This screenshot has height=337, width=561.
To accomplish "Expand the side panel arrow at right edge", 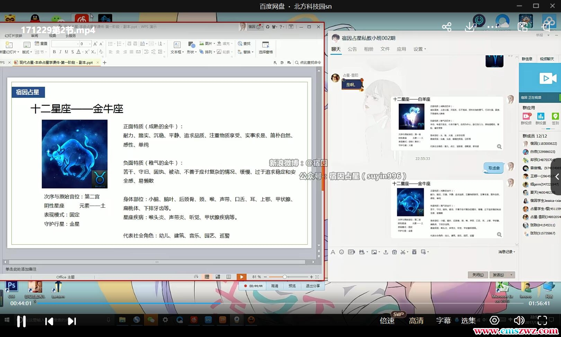I will click(557, 176).
